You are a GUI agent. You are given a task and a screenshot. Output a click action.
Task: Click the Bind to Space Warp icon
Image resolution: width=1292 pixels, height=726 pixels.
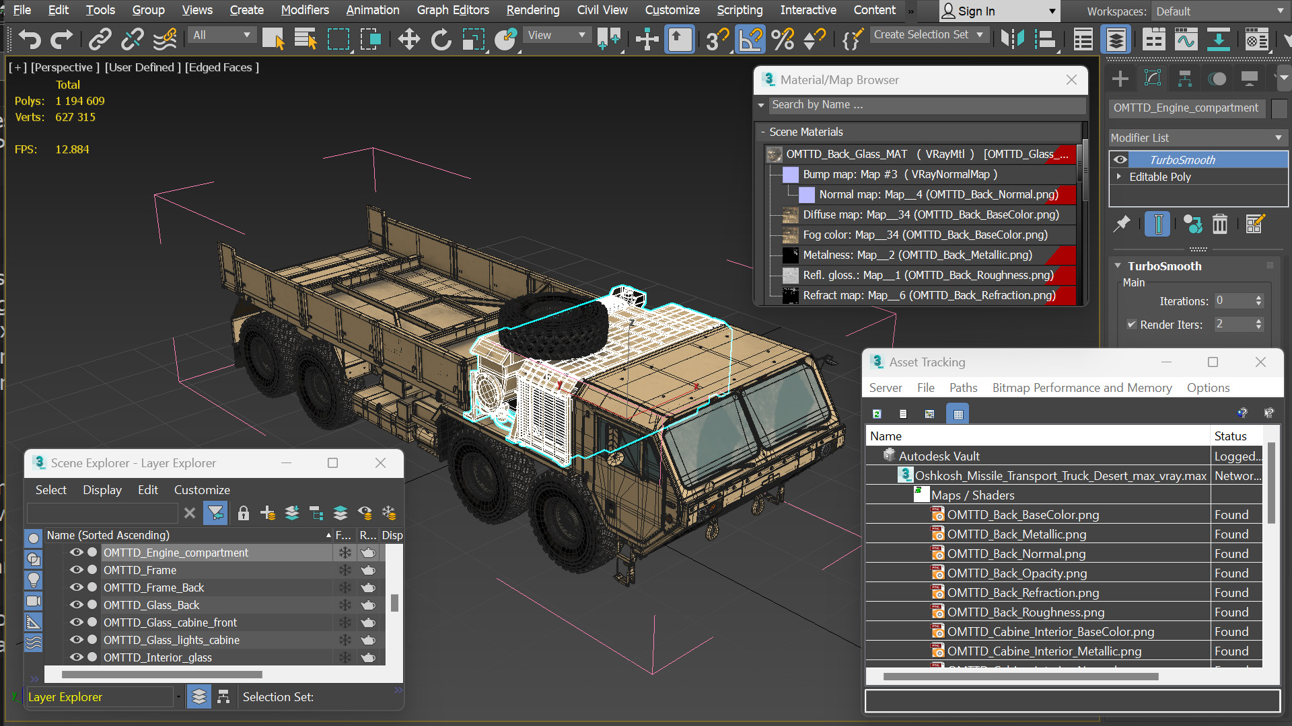point(165,40)
